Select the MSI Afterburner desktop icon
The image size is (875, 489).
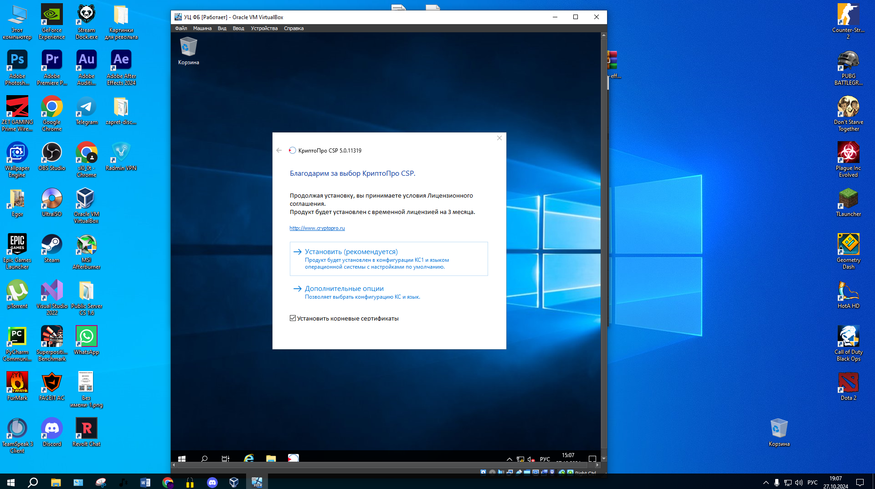(87, 251)
